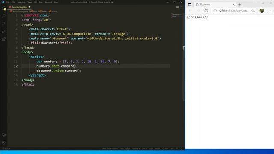Click line number 12 in the gutter

tap(16, 66)
